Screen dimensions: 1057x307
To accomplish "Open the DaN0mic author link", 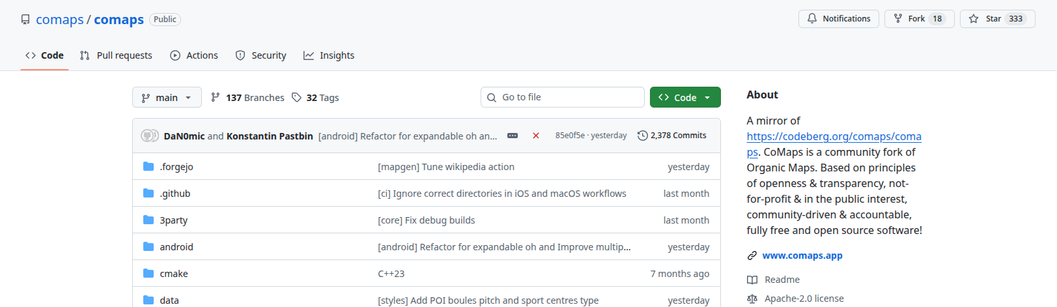I will (184, 136).
